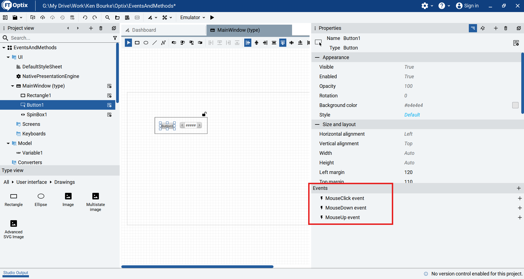
Task: Click the align horizontal center icon
Action: pos(257,43)
